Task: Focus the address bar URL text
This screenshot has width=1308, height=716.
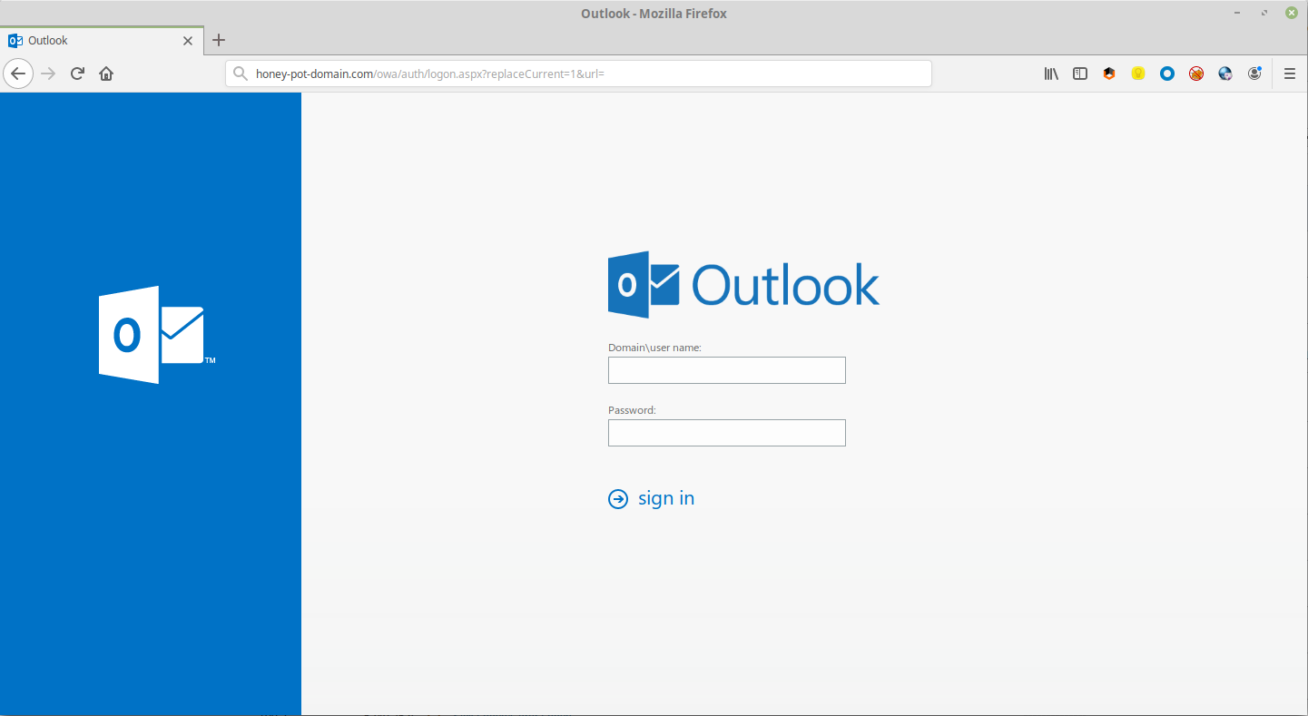Action: 430,74
